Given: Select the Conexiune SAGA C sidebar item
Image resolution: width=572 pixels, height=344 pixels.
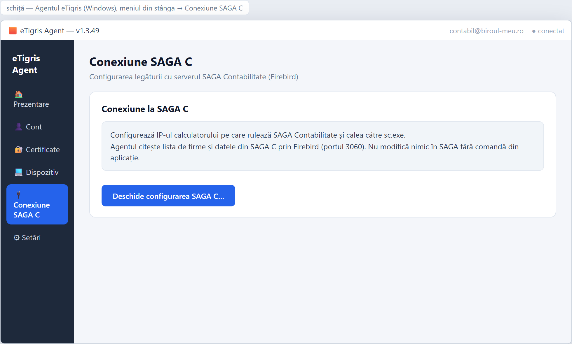Looking at the screenshot, I should click(37, 204).
